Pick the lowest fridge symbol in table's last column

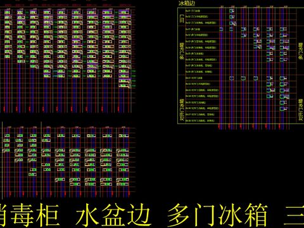click(284, 109)
